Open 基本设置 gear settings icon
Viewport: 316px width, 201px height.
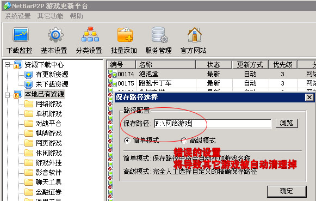pyautogui.click(x=55, y=35)
